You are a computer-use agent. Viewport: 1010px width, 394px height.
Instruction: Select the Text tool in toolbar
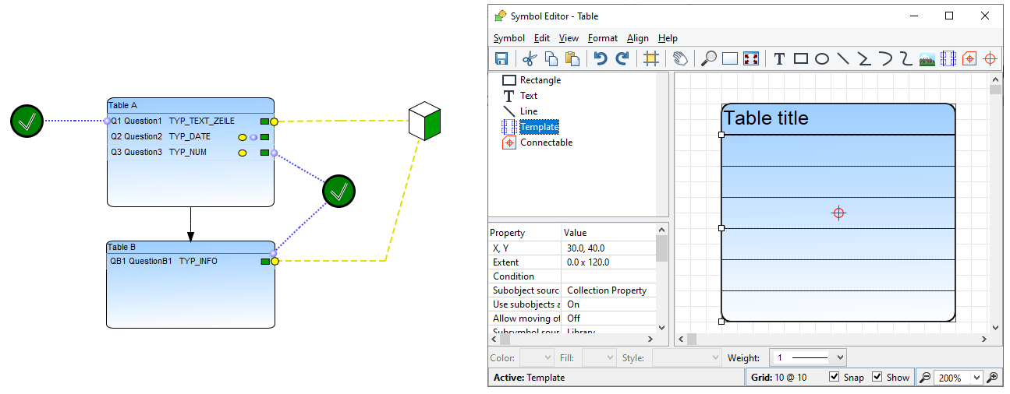(x=778, y=58)
